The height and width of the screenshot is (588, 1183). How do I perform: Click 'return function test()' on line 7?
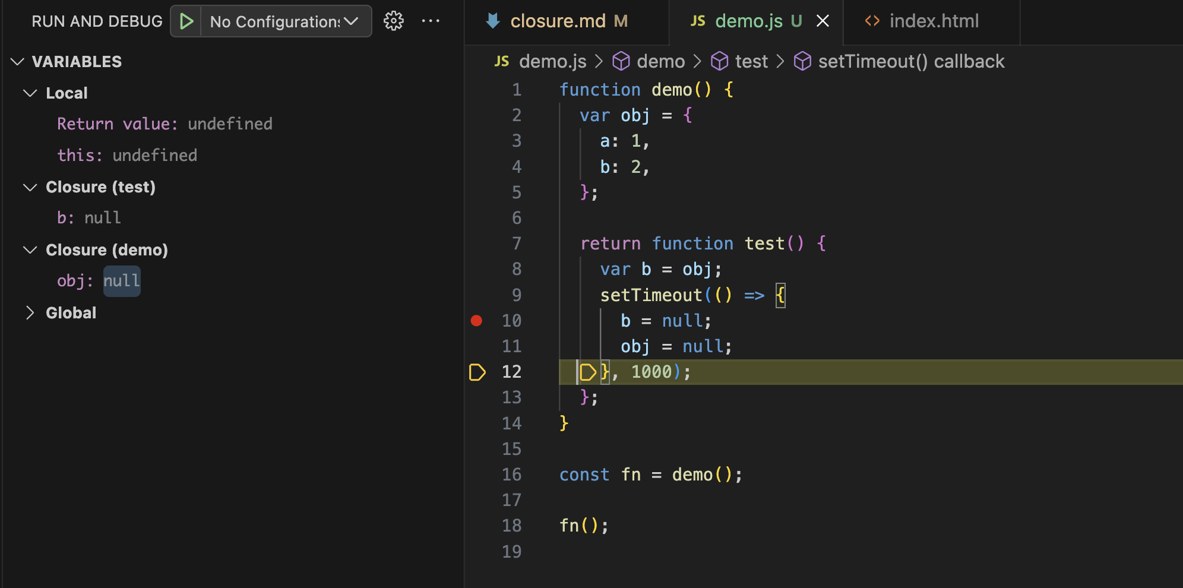point(692,244)
